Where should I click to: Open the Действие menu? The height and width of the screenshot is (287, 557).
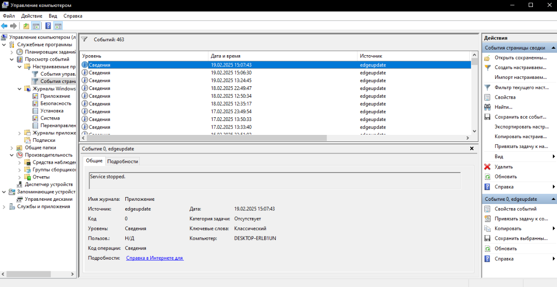(x=32, y=16)
